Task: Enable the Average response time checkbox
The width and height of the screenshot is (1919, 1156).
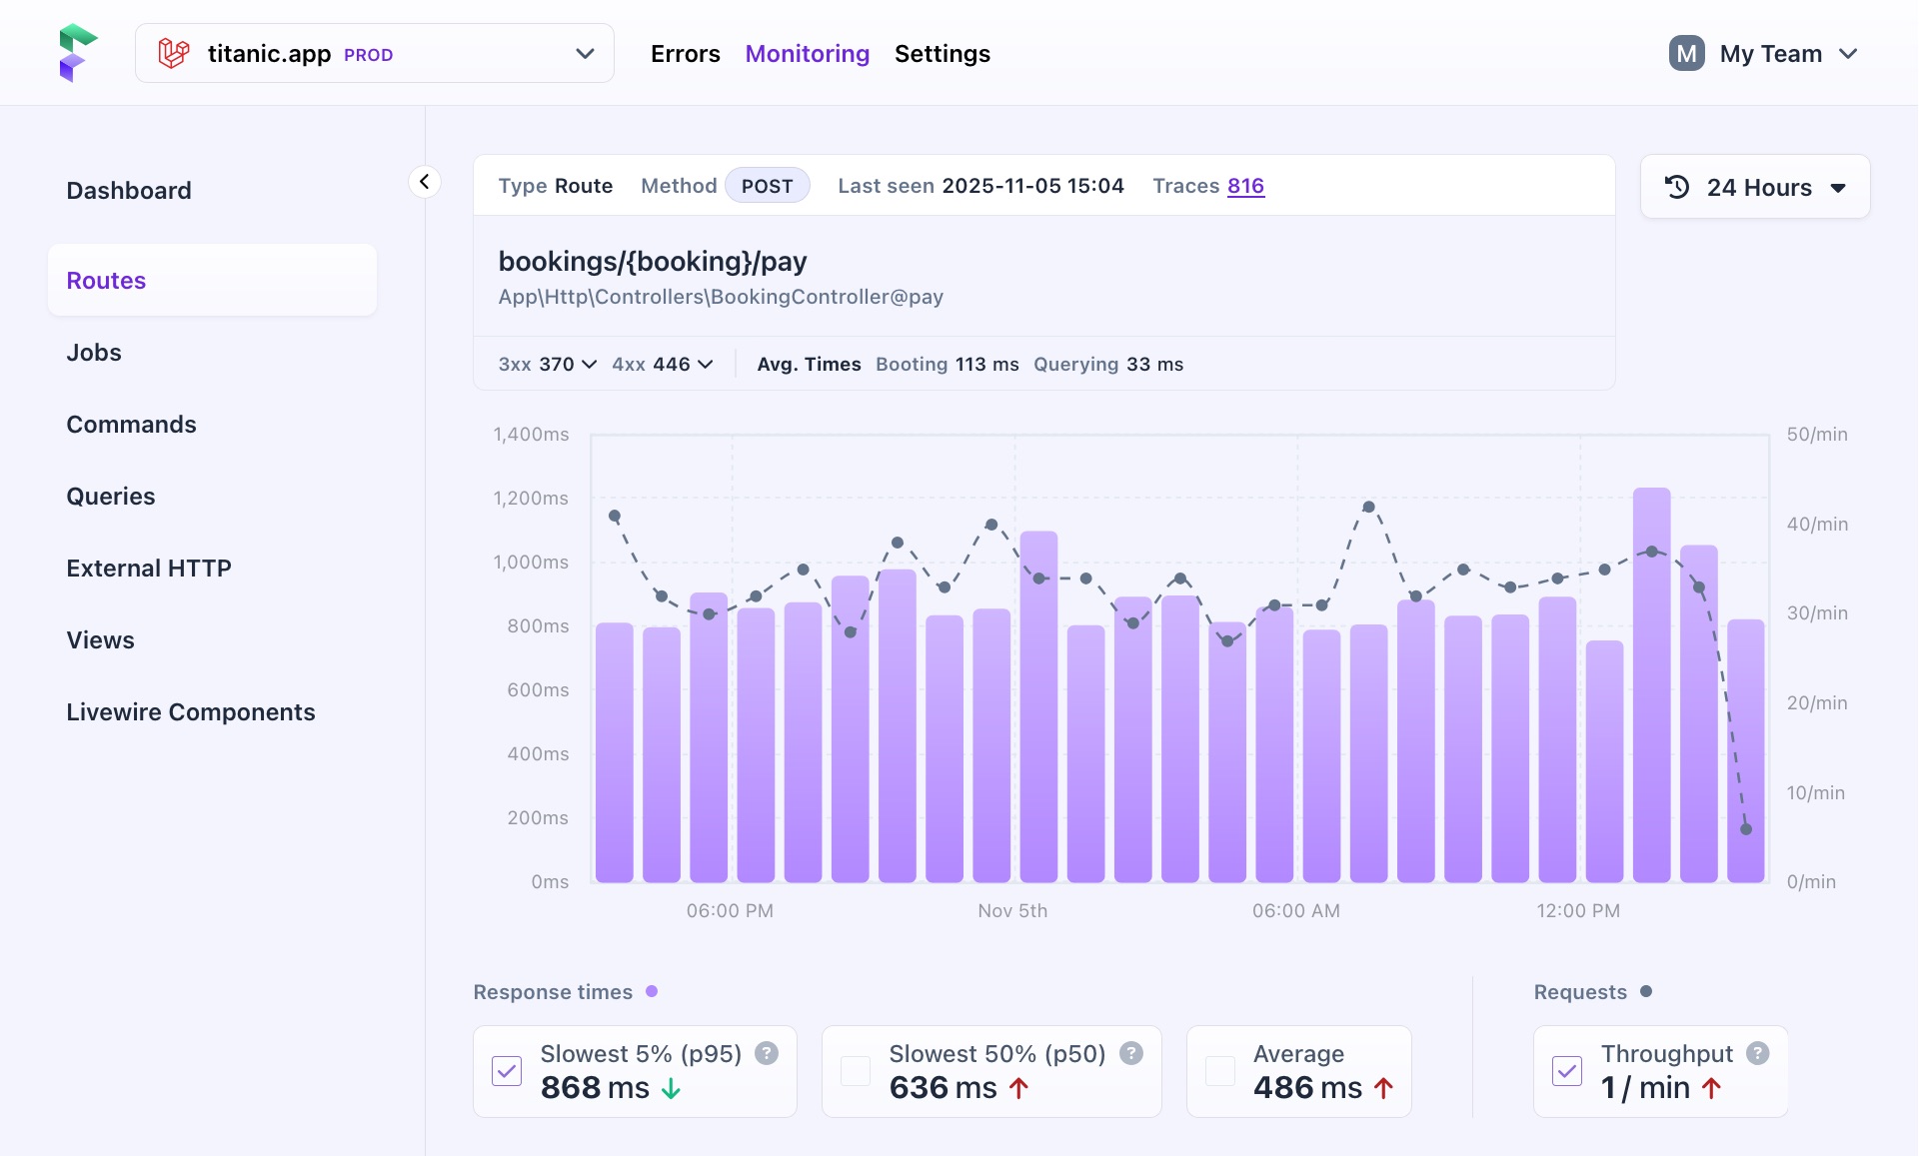Action: point(1220,1071)
